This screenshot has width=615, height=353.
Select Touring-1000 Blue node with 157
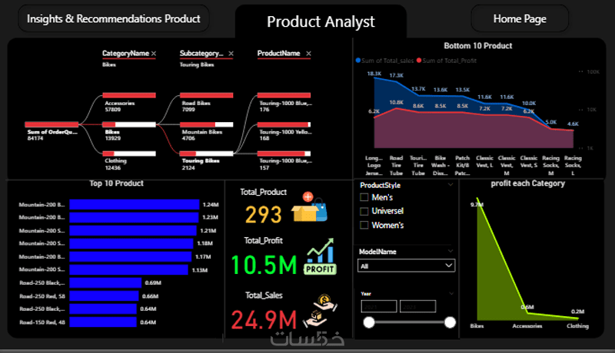coord(284,153)
